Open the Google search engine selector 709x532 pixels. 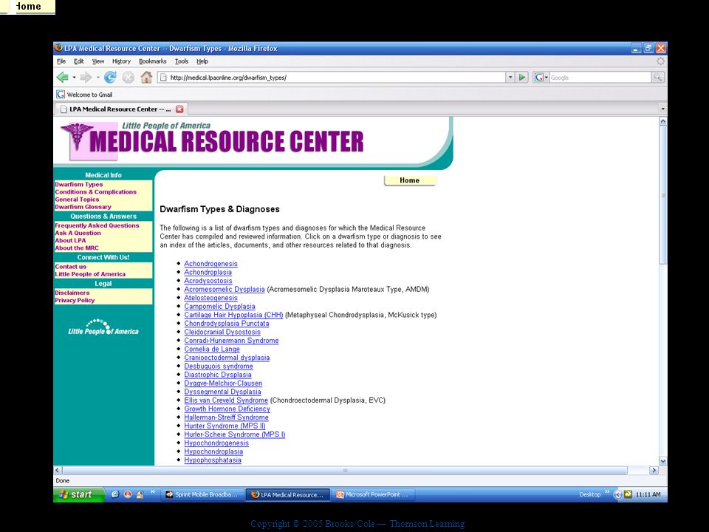pyautogui.click(x=541, y=78)
